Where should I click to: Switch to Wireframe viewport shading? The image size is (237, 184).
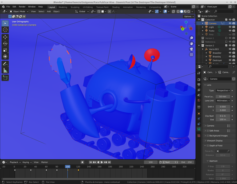pyautogui.click(x=178, y=11)
